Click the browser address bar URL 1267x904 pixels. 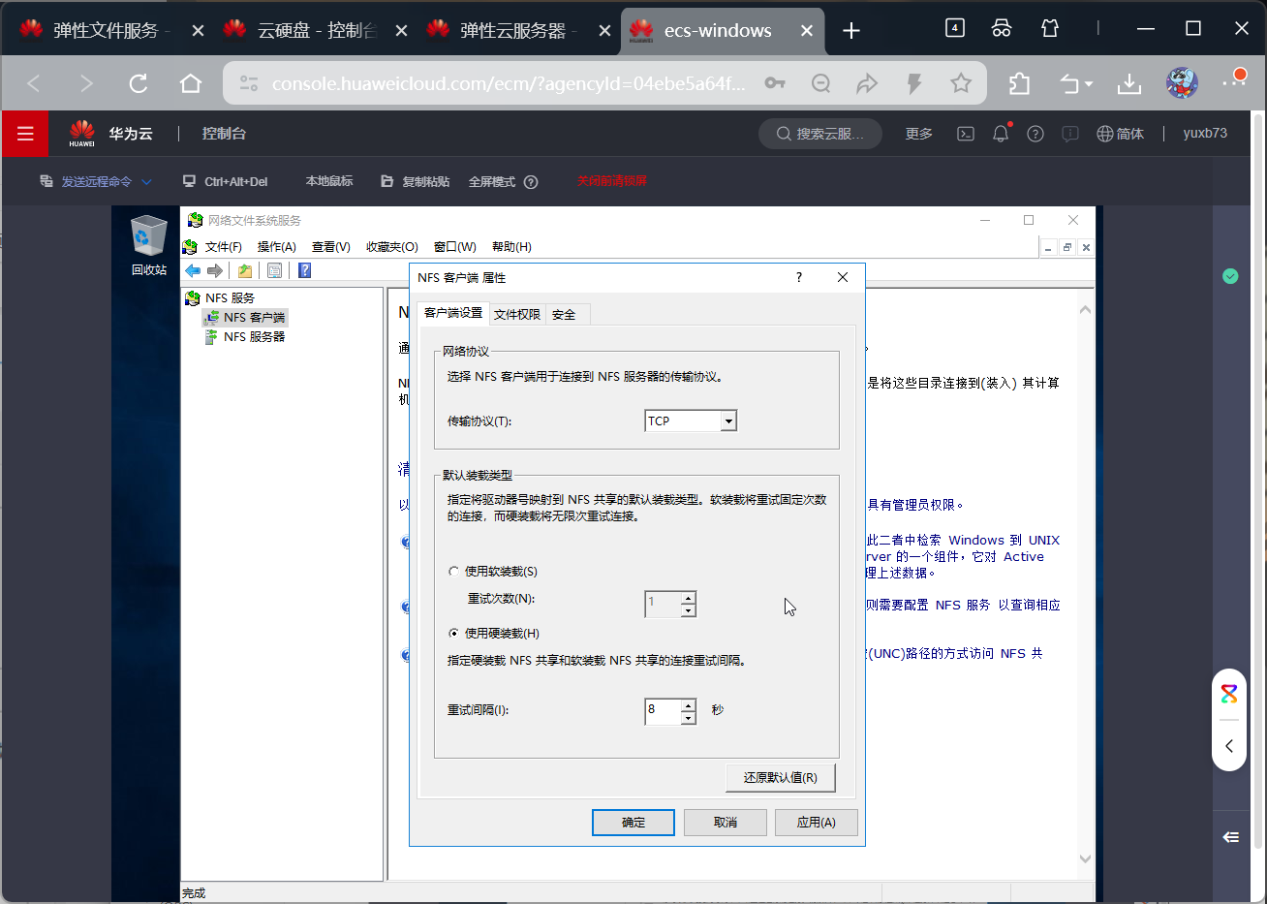pyautogui.click(x=509, y=83)
